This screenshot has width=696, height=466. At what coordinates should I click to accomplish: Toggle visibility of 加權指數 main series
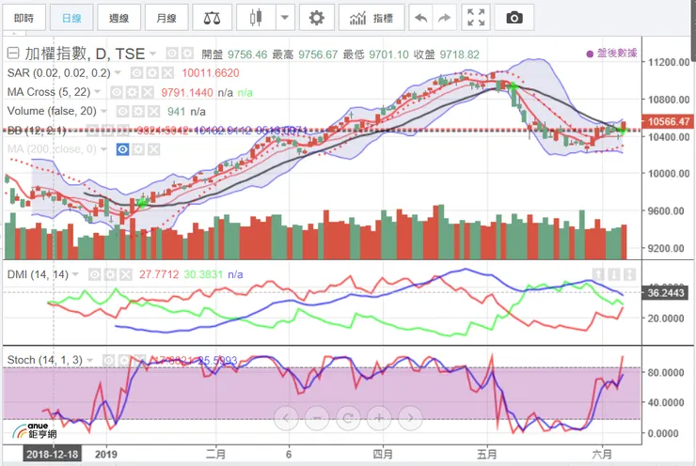pos(172,54)
